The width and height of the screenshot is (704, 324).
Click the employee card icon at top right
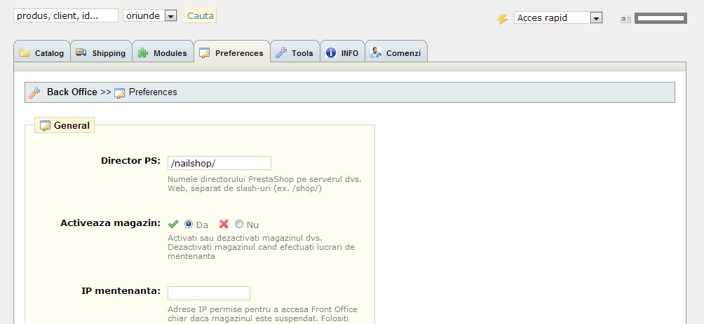point(625,19)
